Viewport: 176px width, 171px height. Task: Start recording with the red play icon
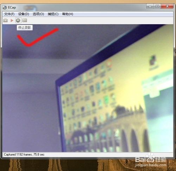(12, 20)
